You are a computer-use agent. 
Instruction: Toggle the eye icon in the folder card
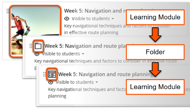click(x=37, y=54)
